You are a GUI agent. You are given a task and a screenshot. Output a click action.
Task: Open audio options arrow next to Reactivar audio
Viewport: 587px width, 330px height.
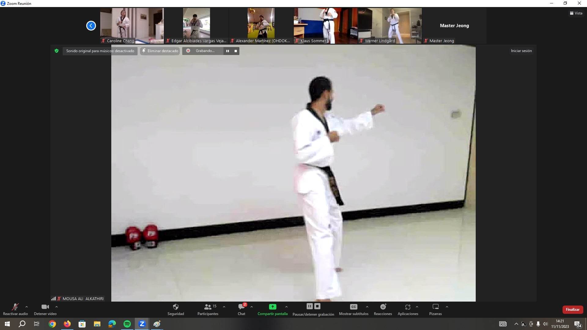(27, 307)
